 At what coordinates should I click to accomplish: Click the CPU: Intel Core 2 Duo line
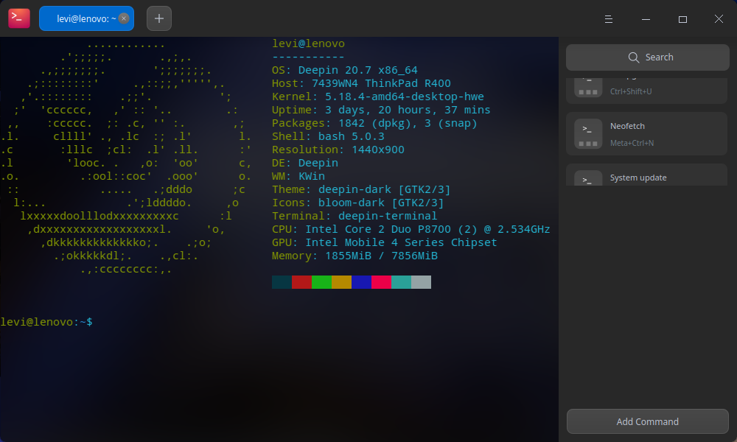pos(411,229)
